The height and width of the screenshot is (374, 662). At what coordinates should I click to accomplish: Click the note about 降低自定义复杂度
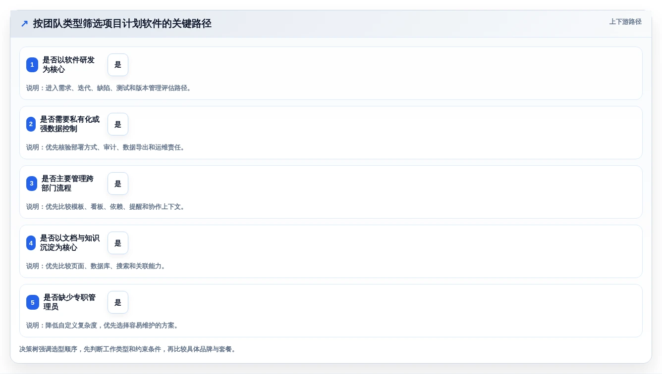pyautogui.click(x=103, y=326)
